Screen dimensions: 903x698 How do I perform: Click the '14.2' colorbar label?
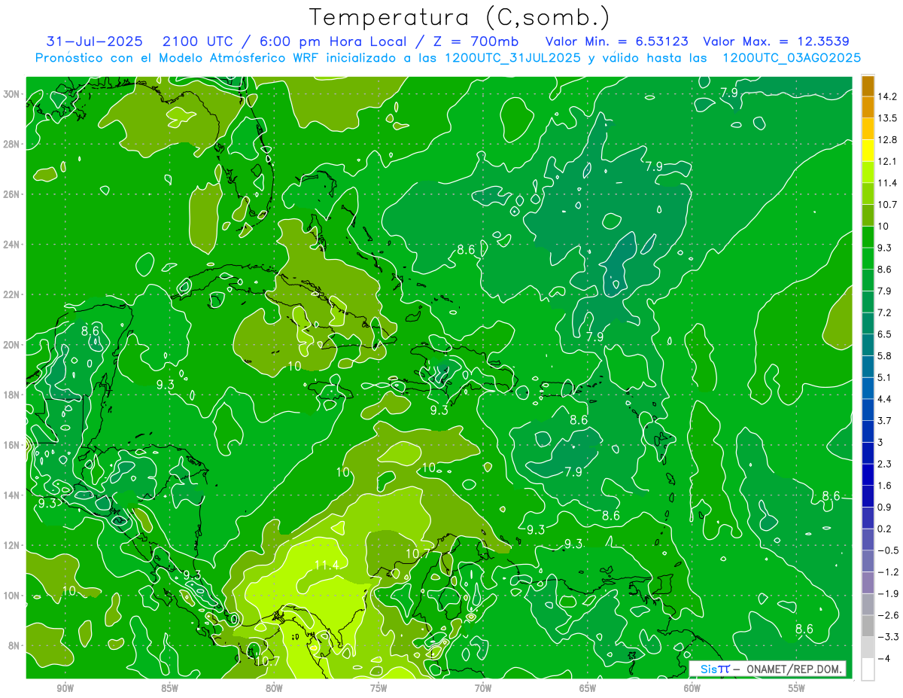(886, 96)
